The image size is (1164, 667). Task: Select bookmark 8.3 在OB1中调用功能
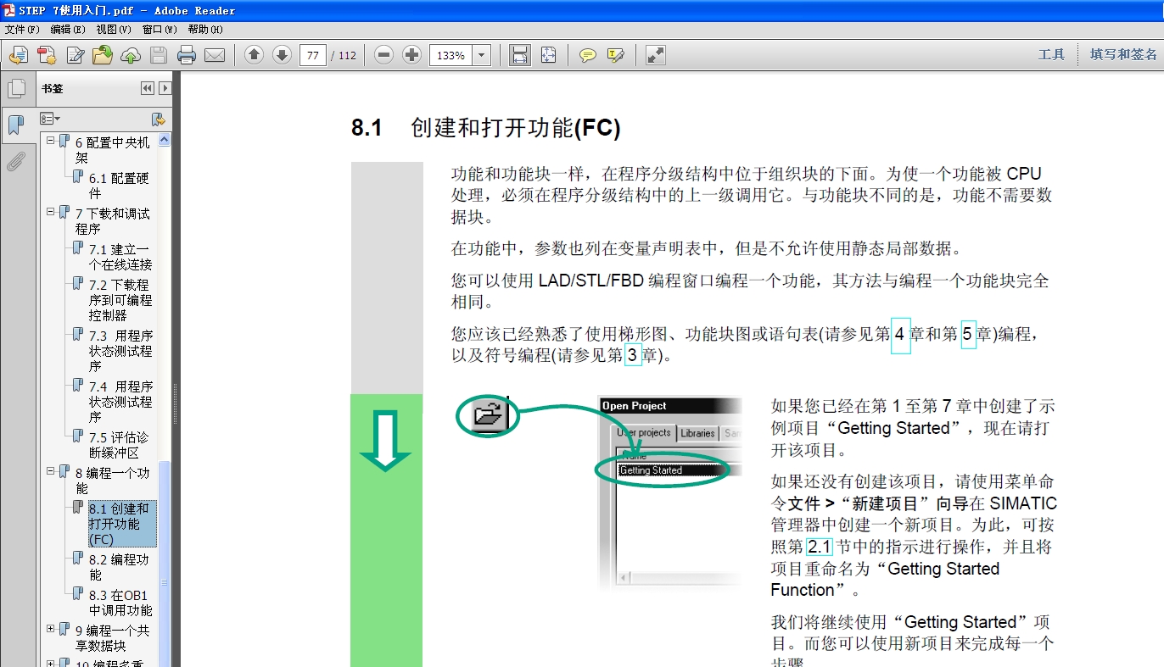pyautogui.click(x=120, y=603)
